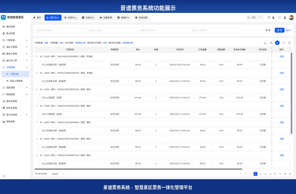Screen dimensions: 296x194
Task: Click the top header refresh icon
Action: point(269,17)
